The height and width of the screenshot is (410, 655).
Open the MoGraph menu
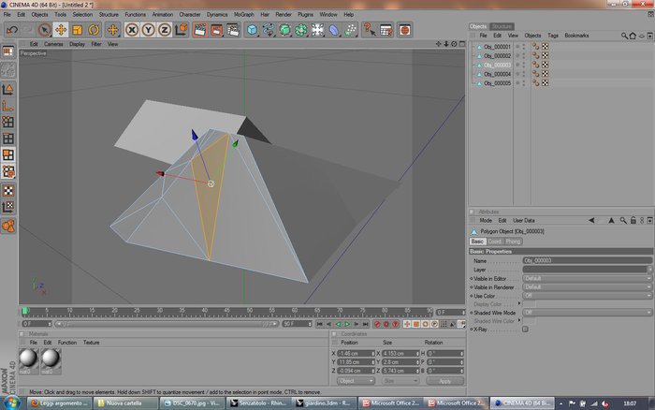tap(243, 14)
